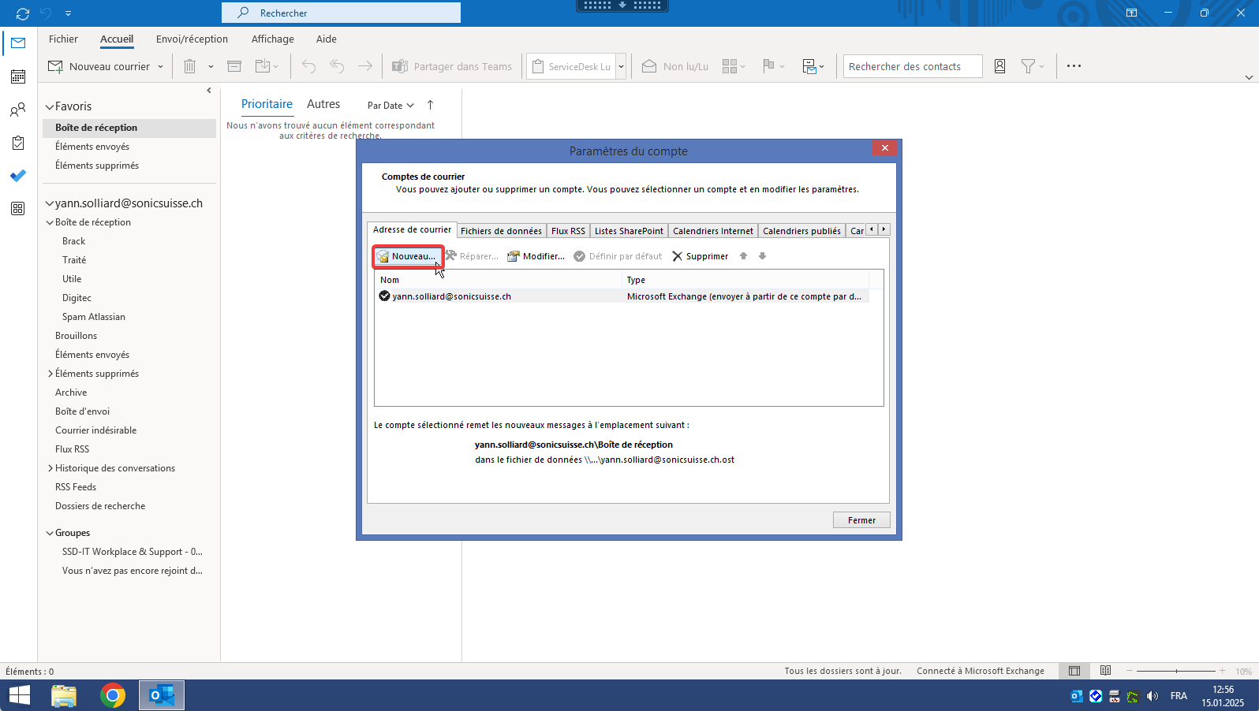Click Nouveau to add an account

[x=407, y=256]
